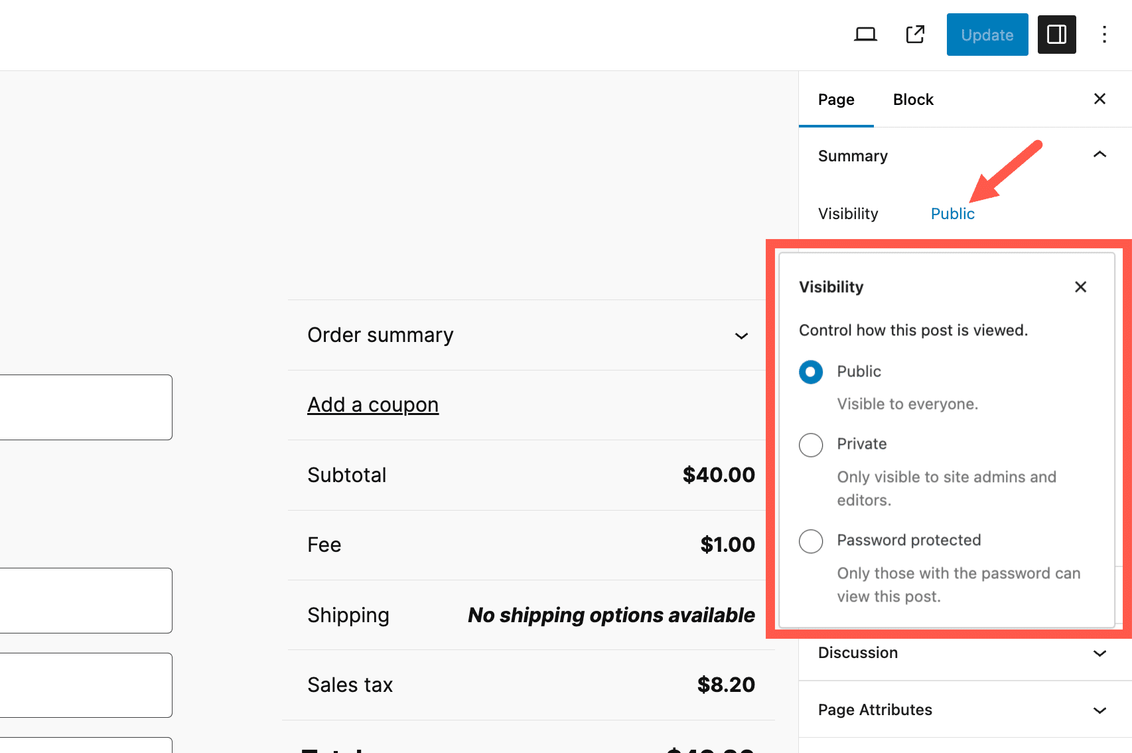Click the Add a coupon link
This screenshot has height=753, width=1132.
pyautogui.click(x=373, y=405)
